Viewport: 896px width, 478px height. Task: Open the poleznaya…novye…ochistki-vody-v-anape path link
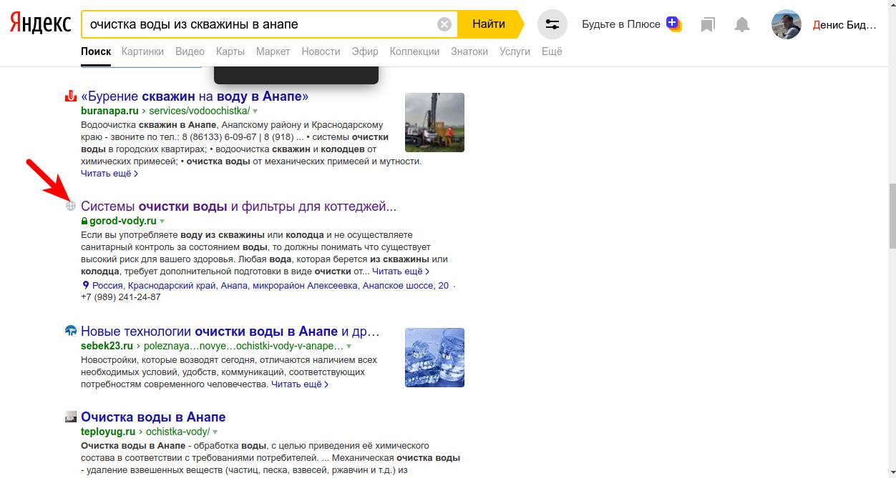(x=244, y=347)
